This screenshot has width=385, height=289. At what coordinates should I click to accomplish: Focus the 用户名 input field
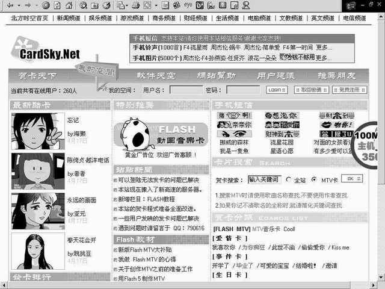click(x=186, y=90)
